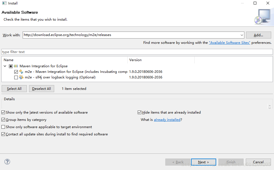Image resolution: width=274 pixels, height=170 pixels.
Task: Select the m2e - slf4j over logback logging row text
Action: click(60, 77)
